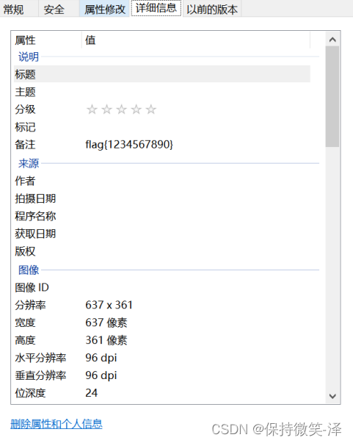Open the 以前的版本 tab
The image size is (353, 443).
(x=212, y=10)
